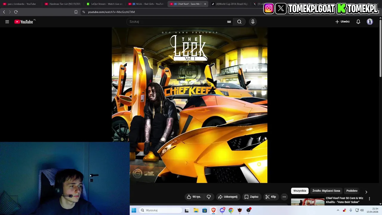Select the Źródło: BigGucci Sosa chip
The image size is (382, 215).
326,191
